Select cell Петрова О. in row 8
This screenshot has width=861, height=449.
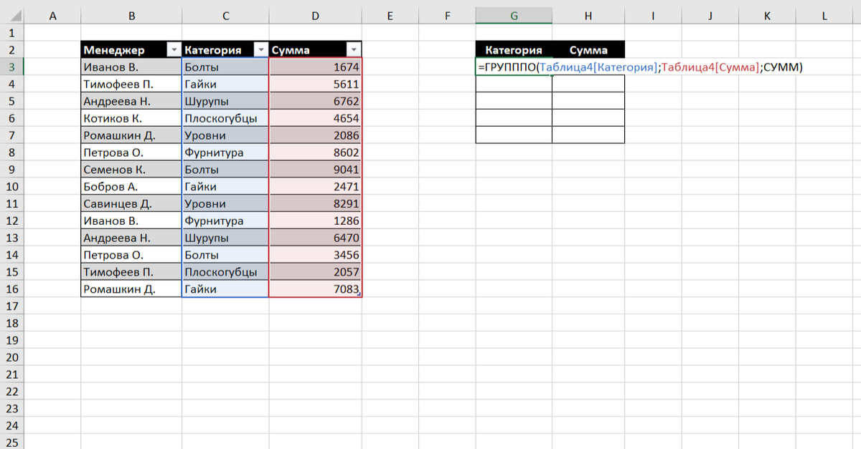(131, 152)
